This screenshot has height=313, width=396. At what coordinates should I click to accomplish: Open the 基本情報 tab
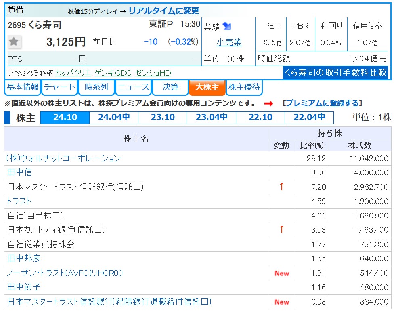pyautogui.click(x=23, y=87)
